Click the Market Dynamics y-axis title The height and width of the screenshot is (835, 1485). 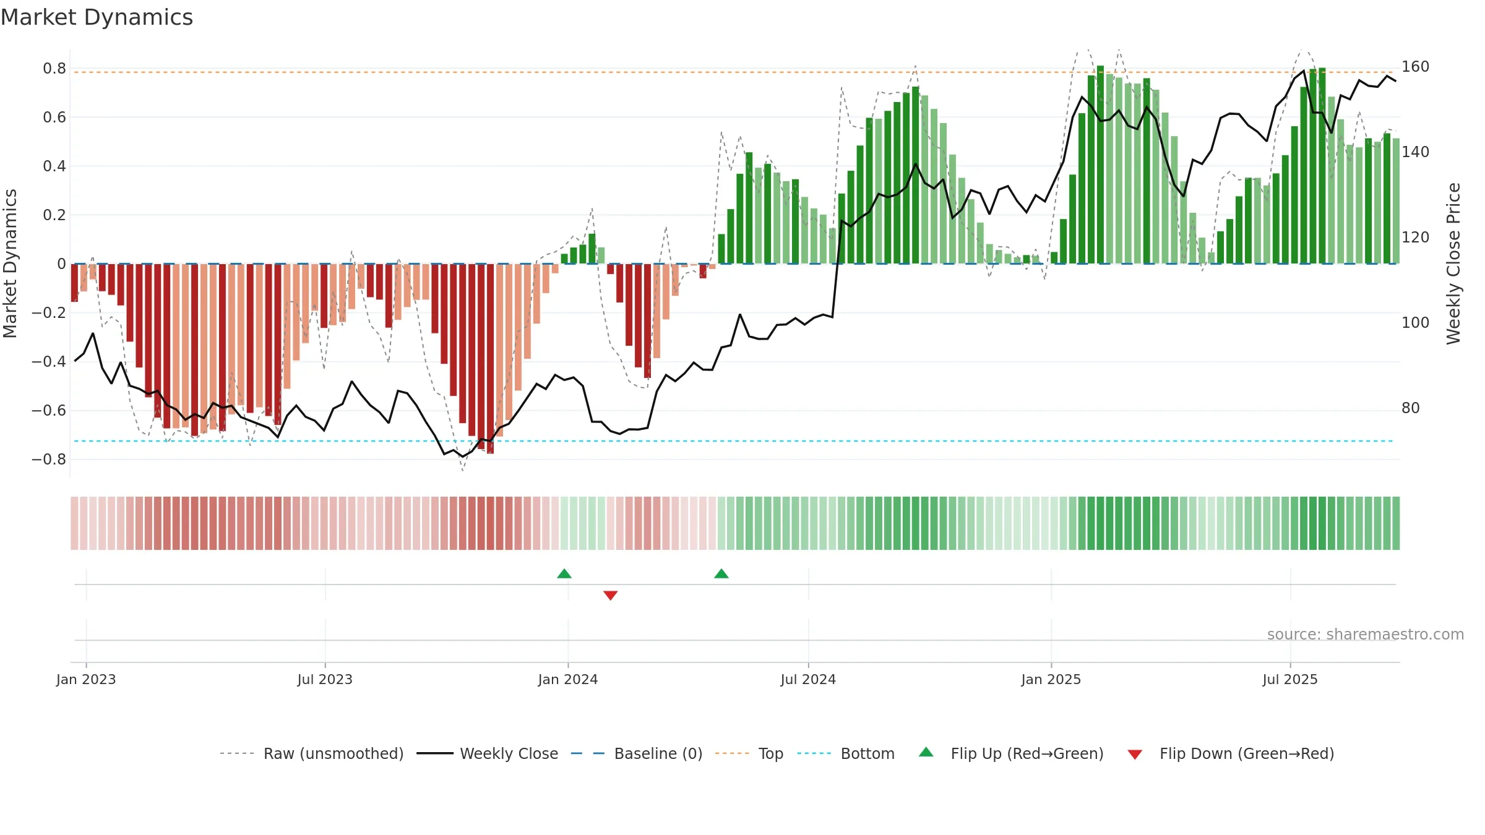tap(10, 263)
